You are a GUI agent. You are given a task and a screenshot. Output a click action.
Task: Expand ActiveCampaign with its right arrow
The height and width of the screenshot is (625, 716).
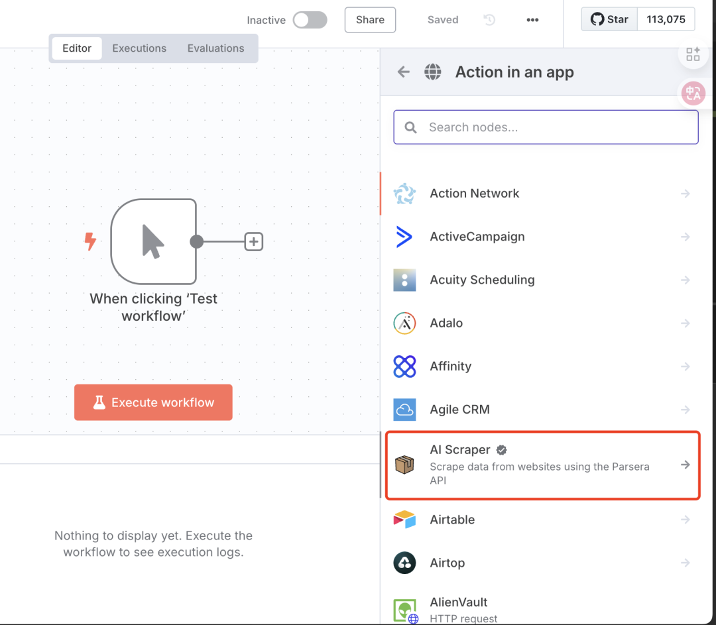click(x=685, y=237)
